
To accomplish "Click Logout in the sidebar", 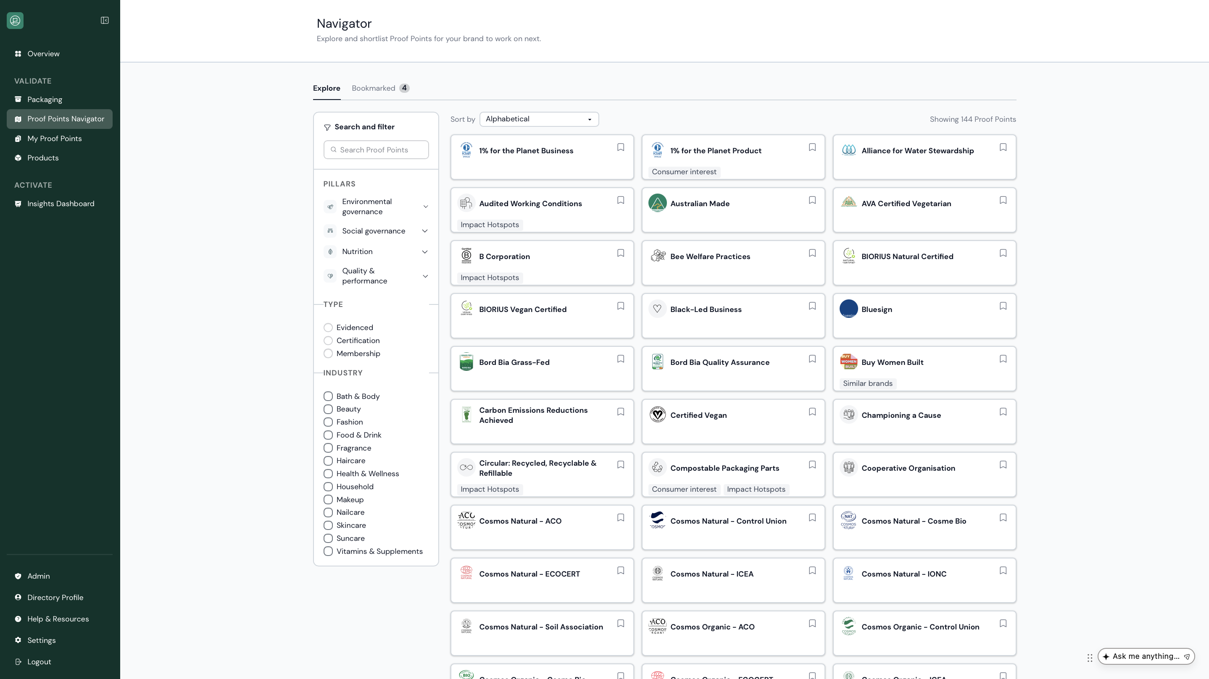I will point(60,662).
